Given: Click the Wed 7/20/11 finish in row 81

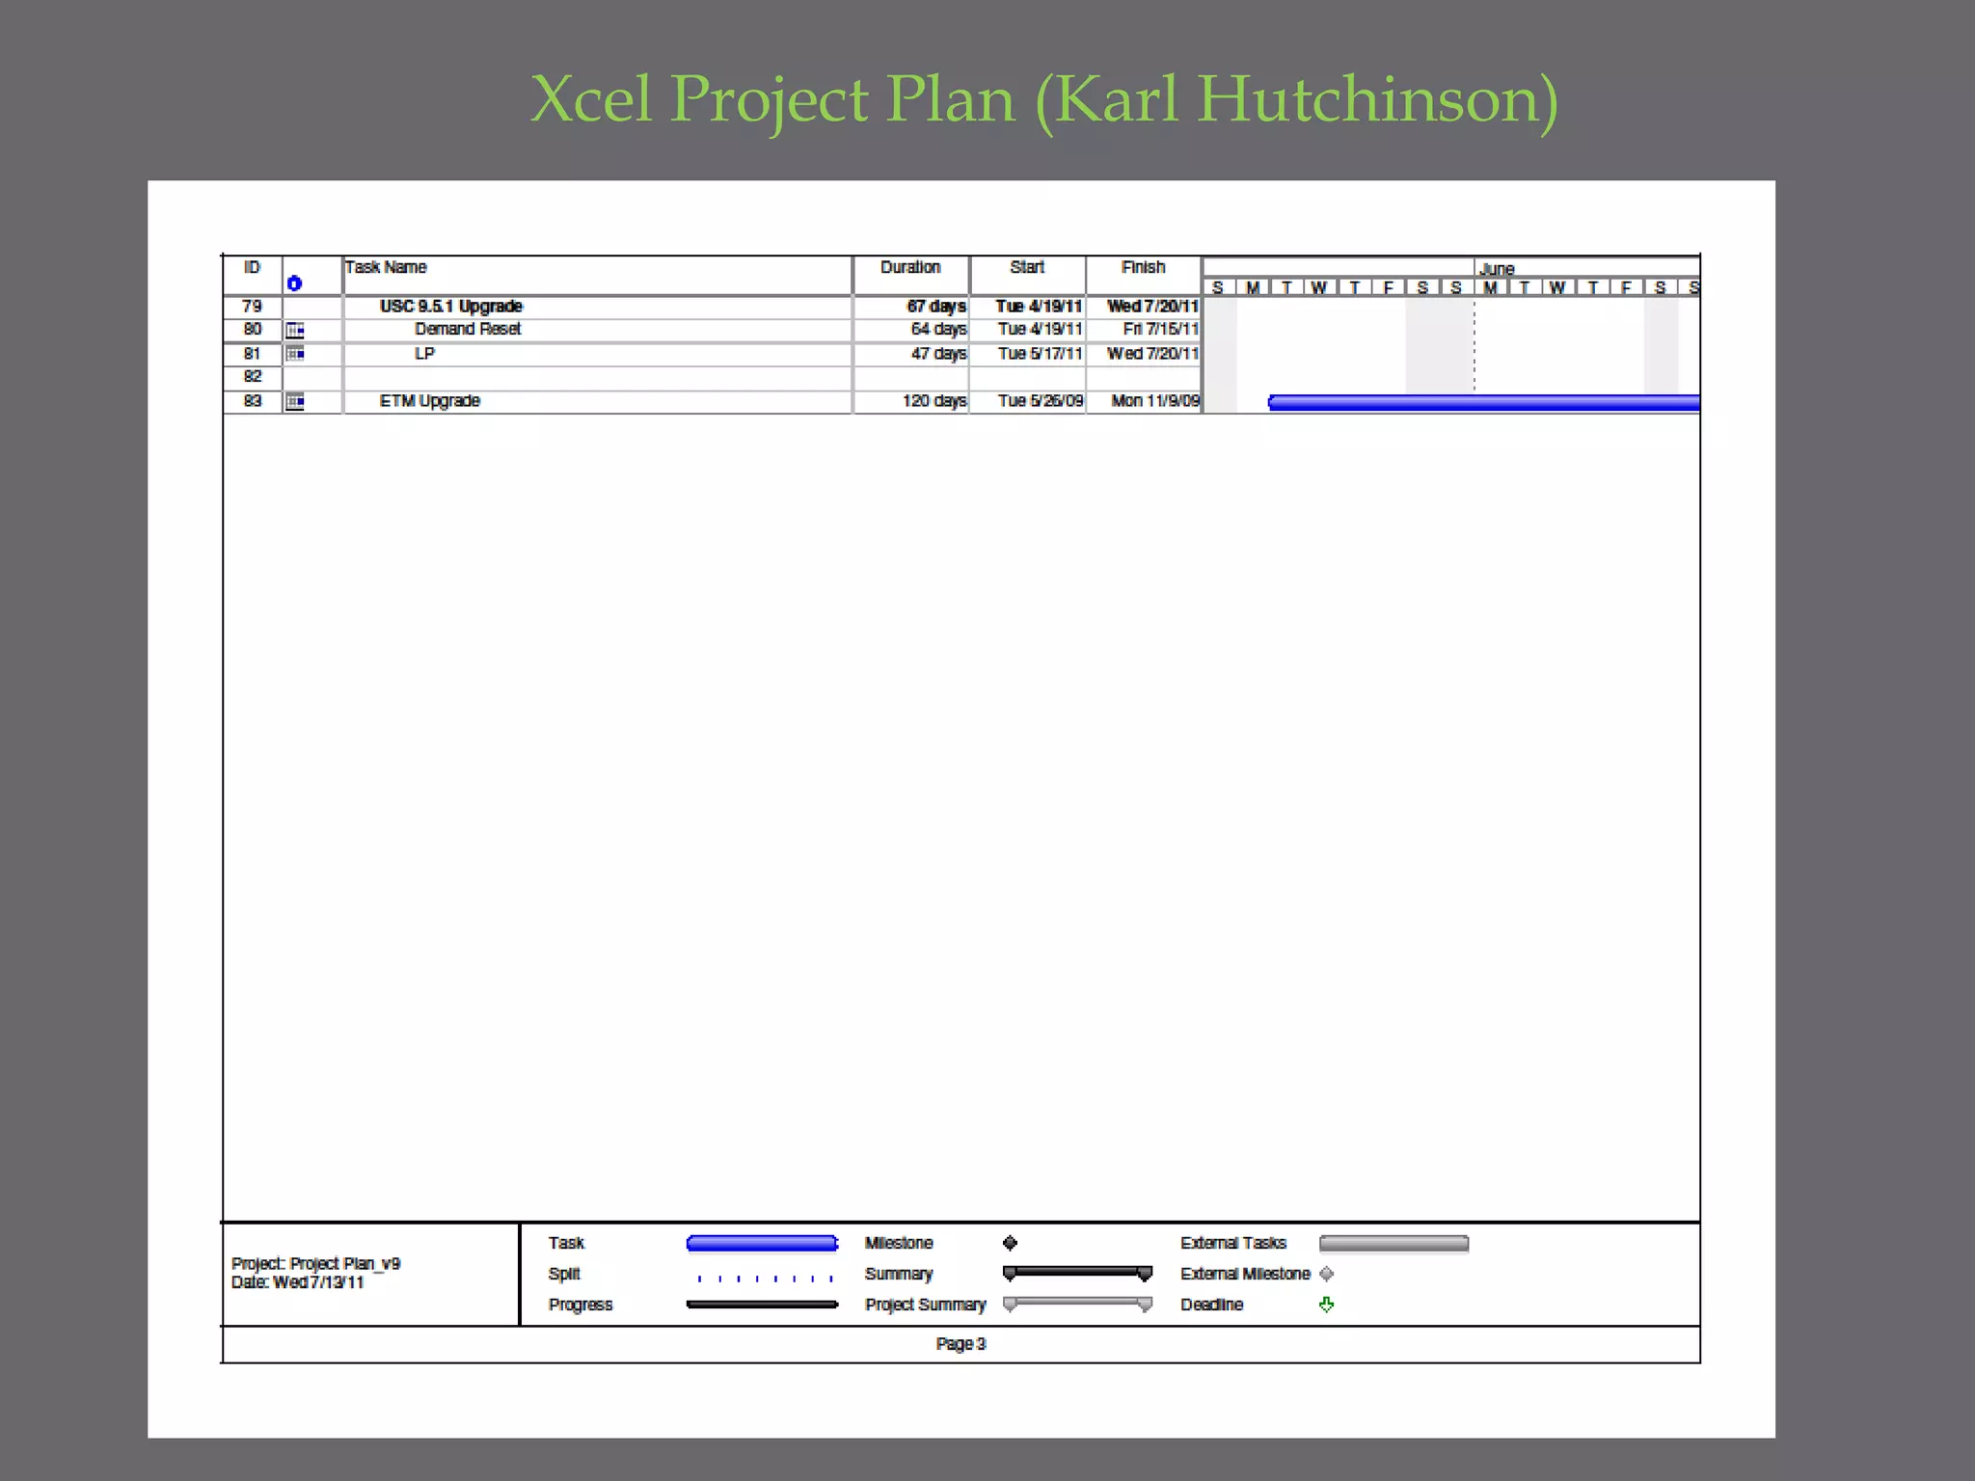Looking at the screenshot, I should pos(1152,354).
